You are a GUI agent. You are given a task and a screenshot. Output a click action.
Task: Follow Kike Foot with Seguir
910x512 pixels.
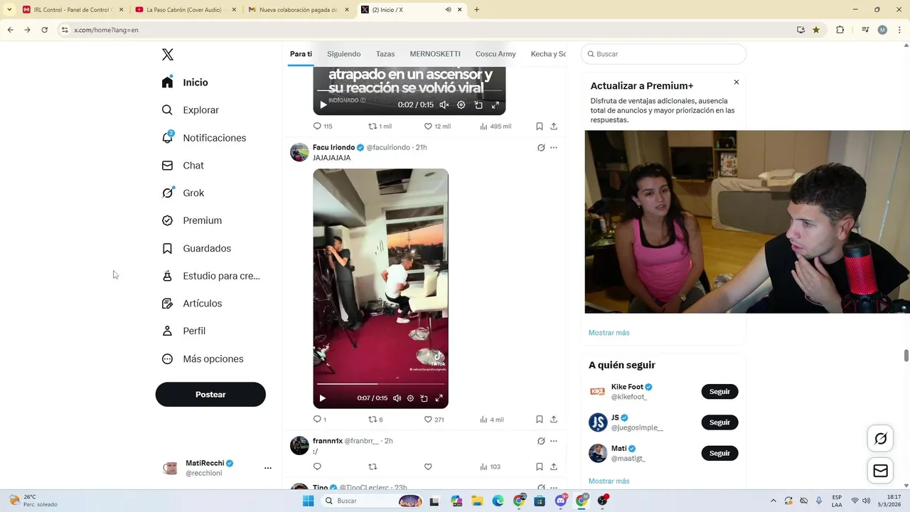point(719,392)
